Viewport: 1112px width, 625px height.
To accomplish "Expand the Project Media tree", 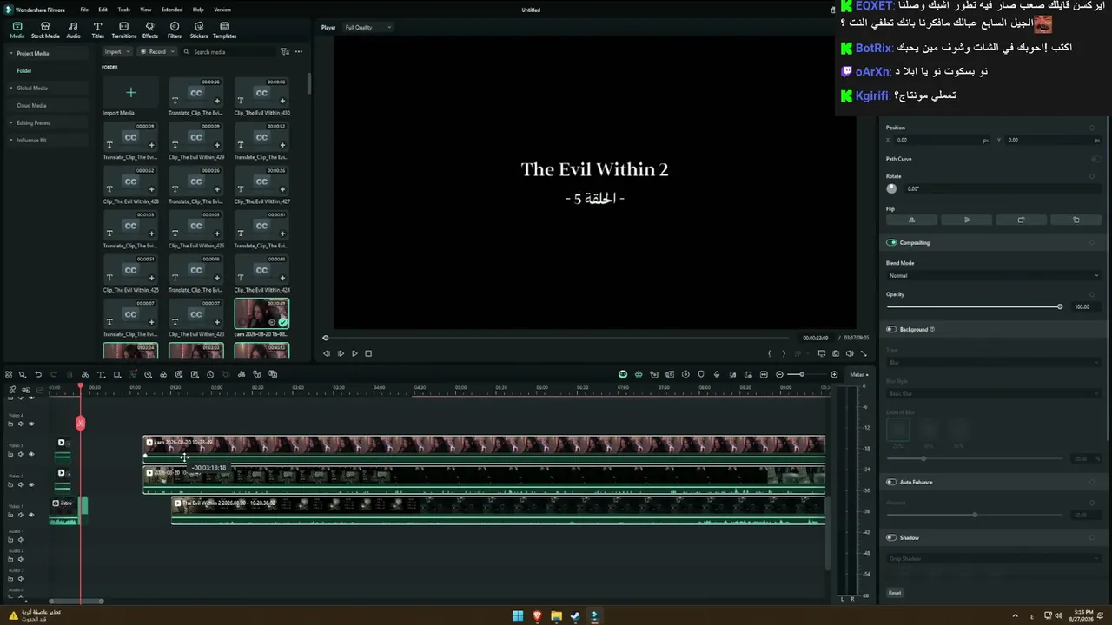I will tap(11, 53).
